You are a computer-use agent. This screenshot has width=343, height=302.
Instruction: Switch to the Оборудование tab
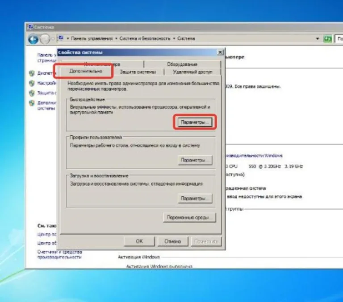(182, 64)
